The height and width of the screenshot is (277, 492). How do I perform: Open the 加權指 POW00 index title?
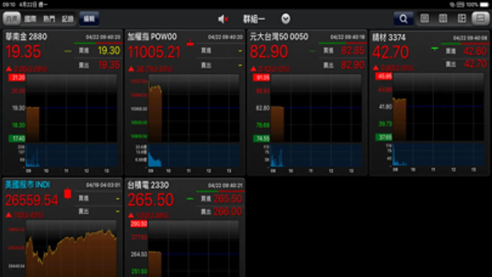point(152,37)
